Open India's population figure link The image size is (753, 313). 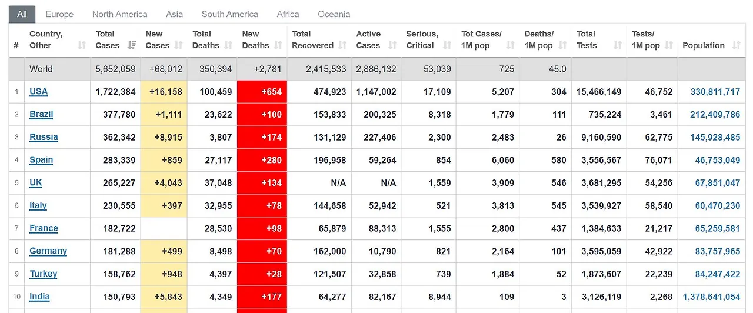tap(711, 297)
